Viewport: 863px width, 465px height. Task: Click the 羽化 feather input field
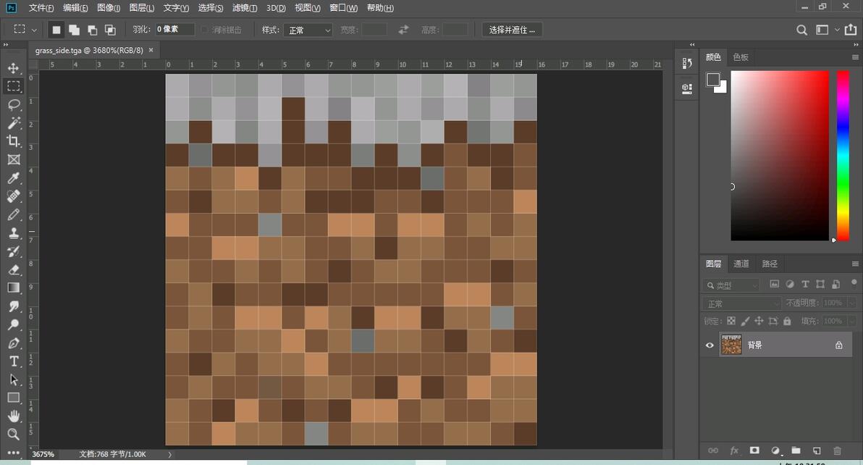pos(175,30)
